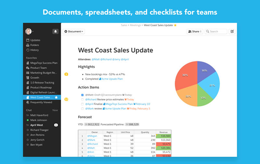Open the notifications bell icon

[x=55, y=32]
